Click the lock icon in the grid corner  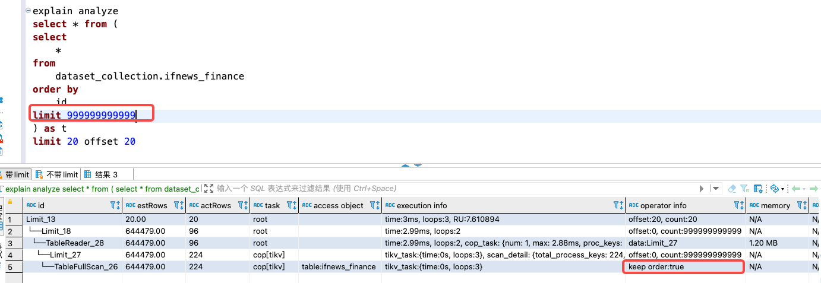10,202
